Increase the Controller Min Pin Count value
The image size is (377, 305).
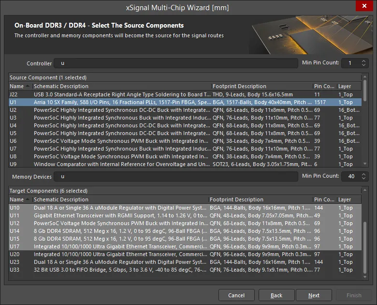[x=363, y=61]
